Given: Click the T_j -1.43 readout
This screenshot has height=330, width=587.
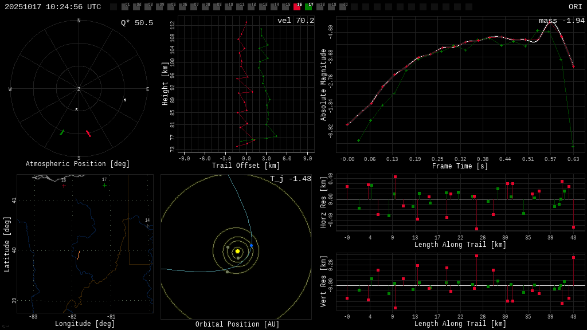Looking at the screenshot, I should 291,179.
